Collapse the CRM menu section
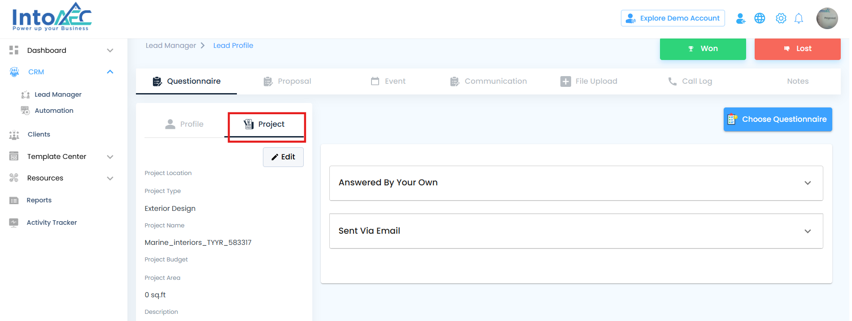Viewport: 852px width, 321px height. click(110, 72)
